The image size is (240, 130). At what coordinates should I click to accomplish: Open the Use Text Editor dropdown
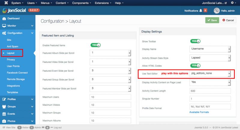210,73
